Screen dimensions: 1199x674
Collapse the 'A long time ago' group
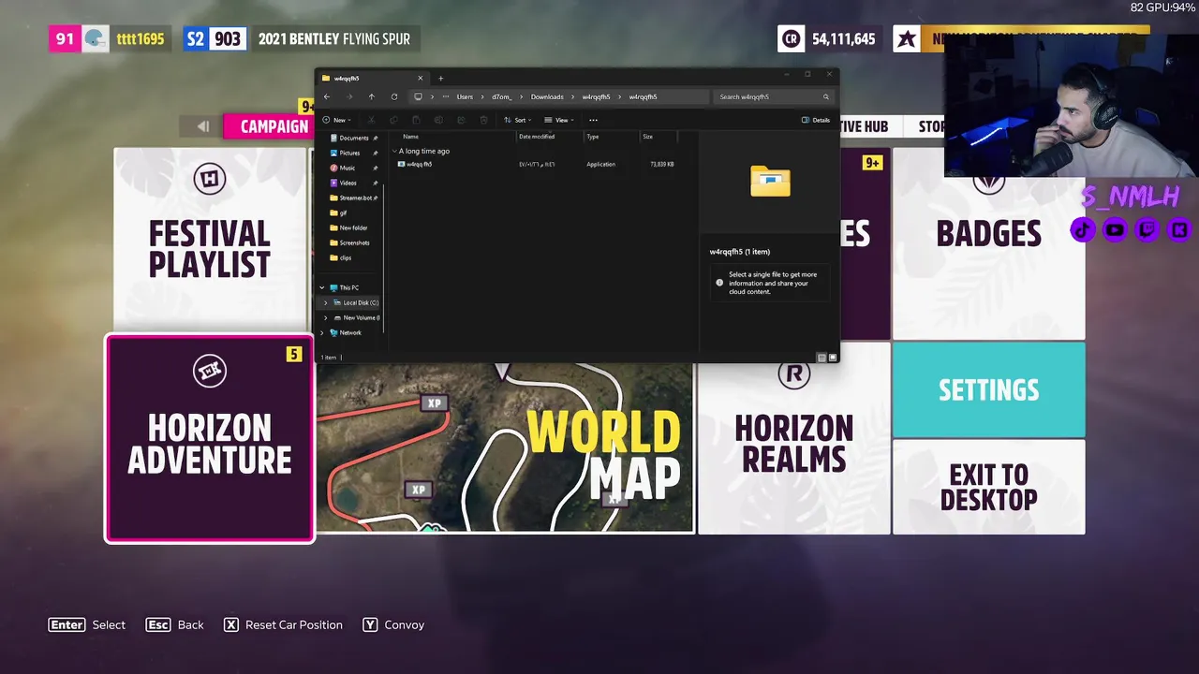coord(395,151)
